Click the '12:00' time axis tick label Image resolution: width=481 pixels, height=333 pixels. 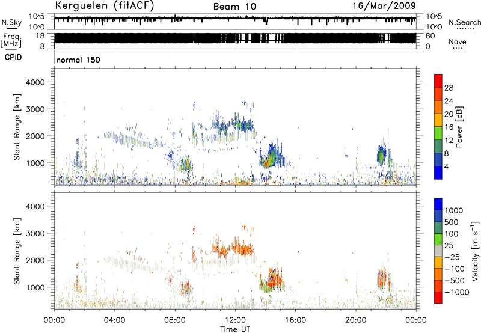pos(235,320)
